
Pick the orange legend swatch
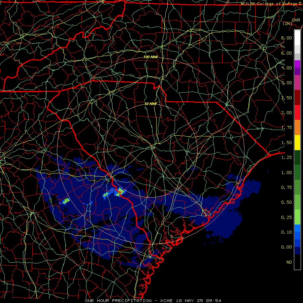click(297, 128)
